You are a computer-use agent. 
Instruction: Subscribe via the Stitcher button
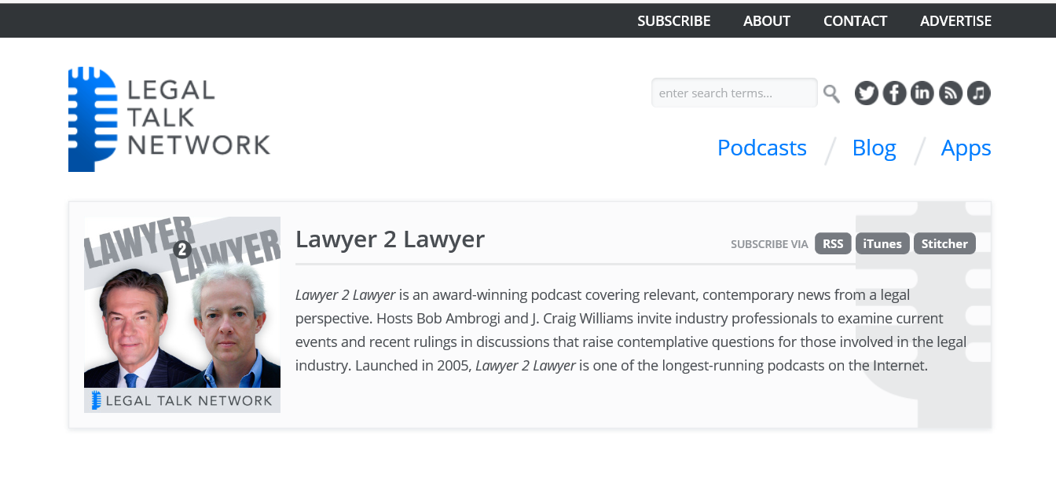pos(944,243)
